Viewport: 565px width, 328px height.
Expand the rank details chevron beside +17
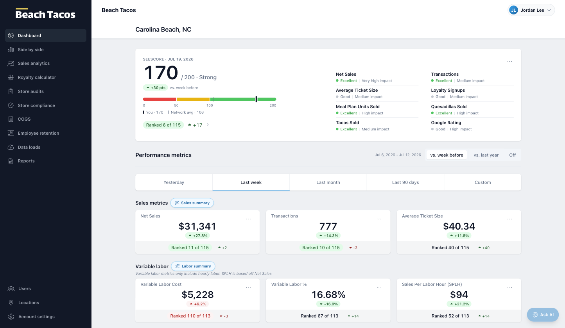[x=208, y=125]
